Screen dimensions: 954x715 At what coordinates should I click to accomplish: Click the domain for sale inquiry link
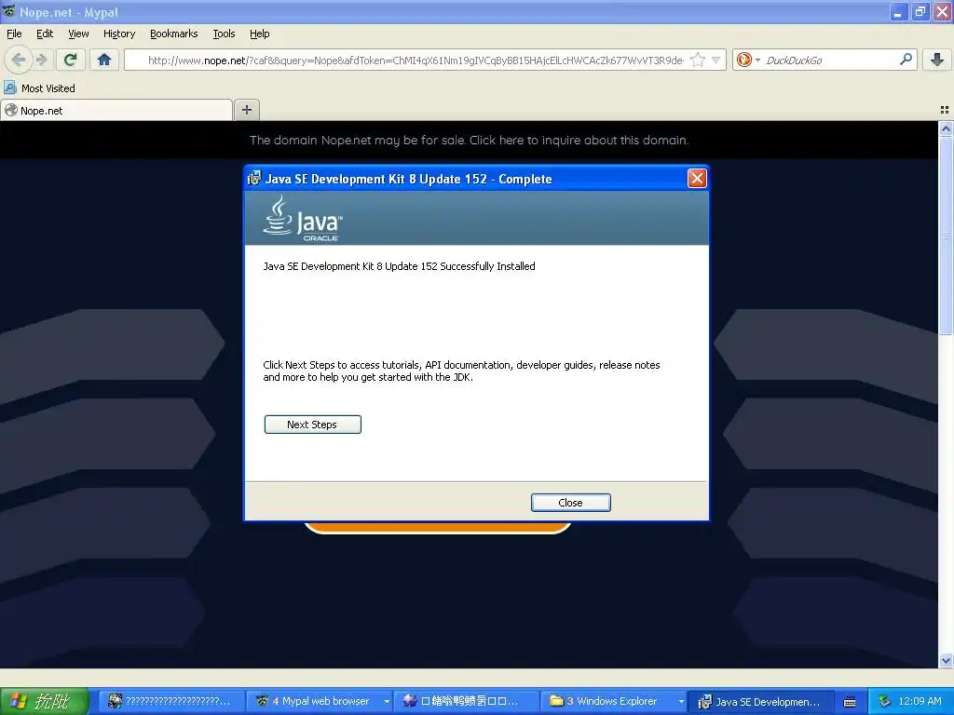(470, 140)
